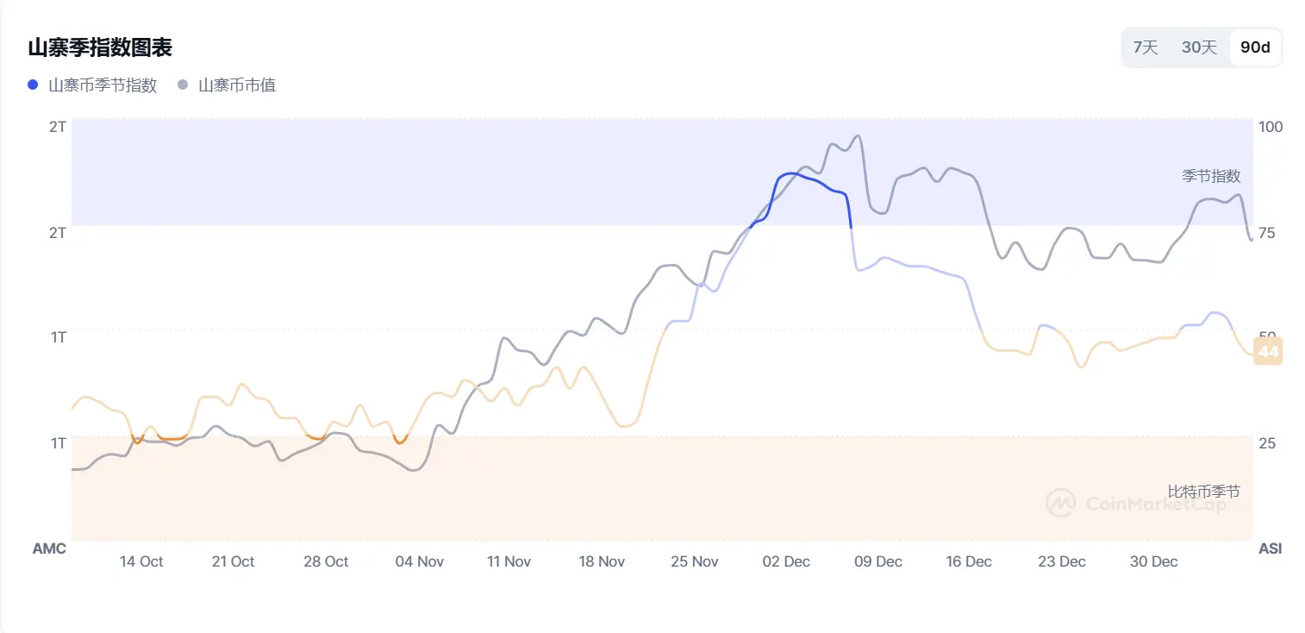Click the 山寨季指数图表 chart title
Image resolution: width=1305 pixels, height=633 pixels.
100,47
